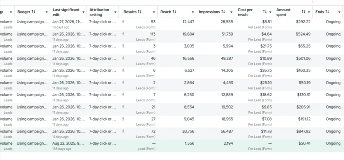Click "Using campaign..." budget in the Aug 22, 2025 row

[x=32, y=143]
